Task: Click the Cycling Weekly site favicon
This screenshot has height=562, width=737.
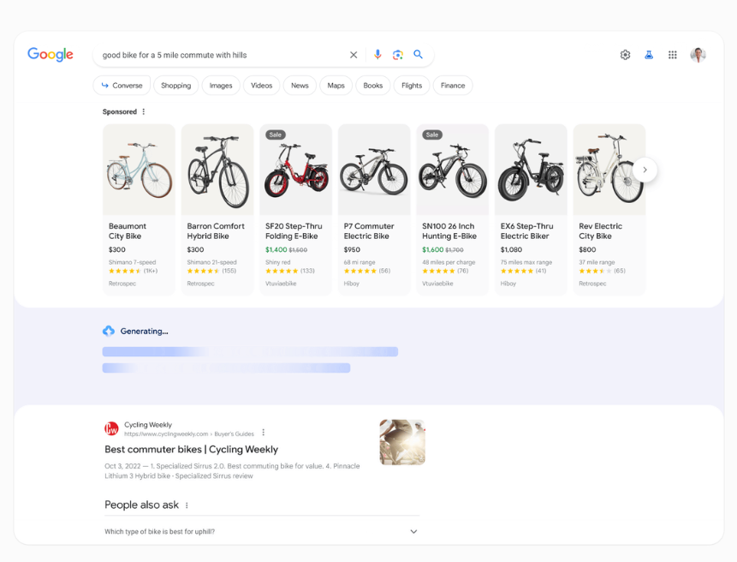Action: pos(111,429)
